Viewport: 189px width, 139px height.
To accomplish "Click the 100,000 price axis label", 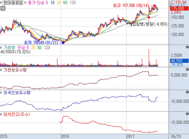I will (178, 35).
